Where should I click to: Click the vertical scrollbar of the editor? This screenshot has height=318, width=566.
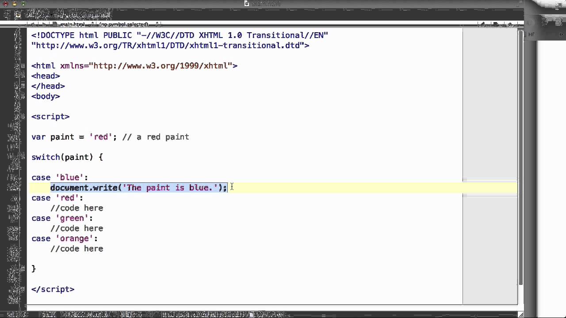click(x=520, y=157)
